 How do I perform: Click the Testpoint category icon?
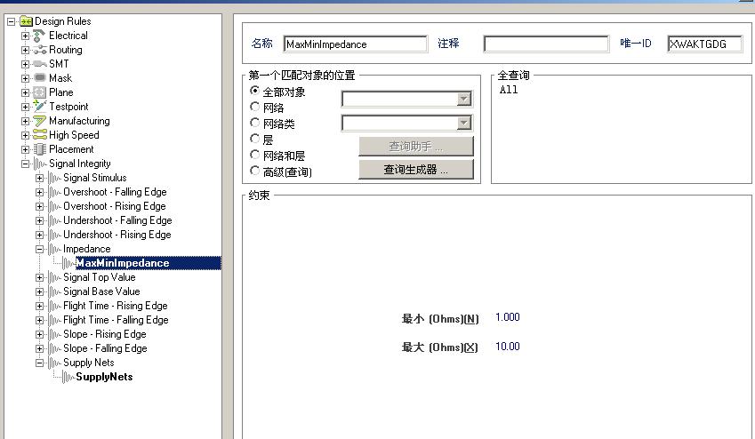39,107
